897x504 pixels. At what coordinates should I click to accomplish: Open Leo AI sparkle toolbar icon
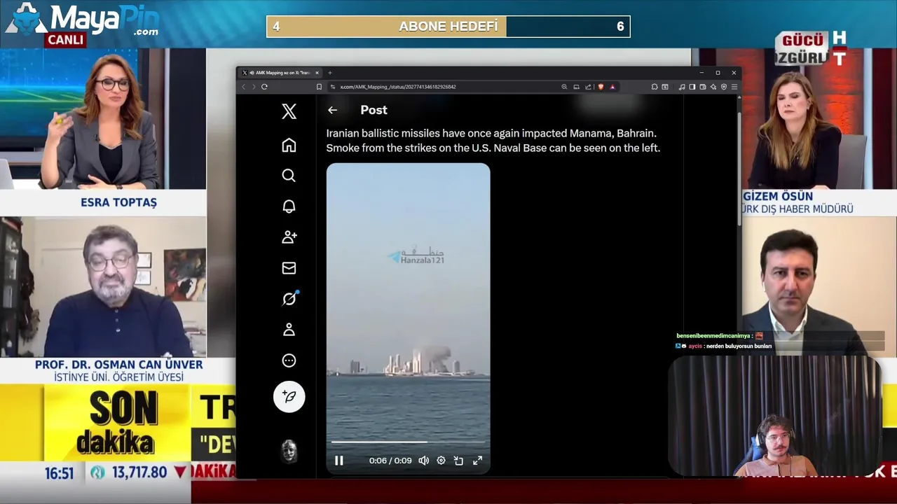click(713, 87)
